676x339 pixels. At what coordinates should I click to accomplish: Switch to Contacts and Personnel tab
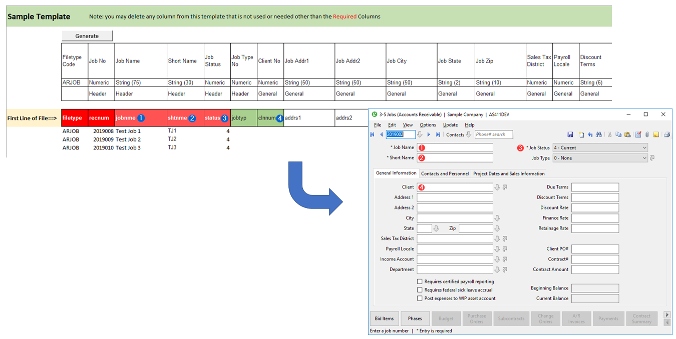click(x=445, y=173)
